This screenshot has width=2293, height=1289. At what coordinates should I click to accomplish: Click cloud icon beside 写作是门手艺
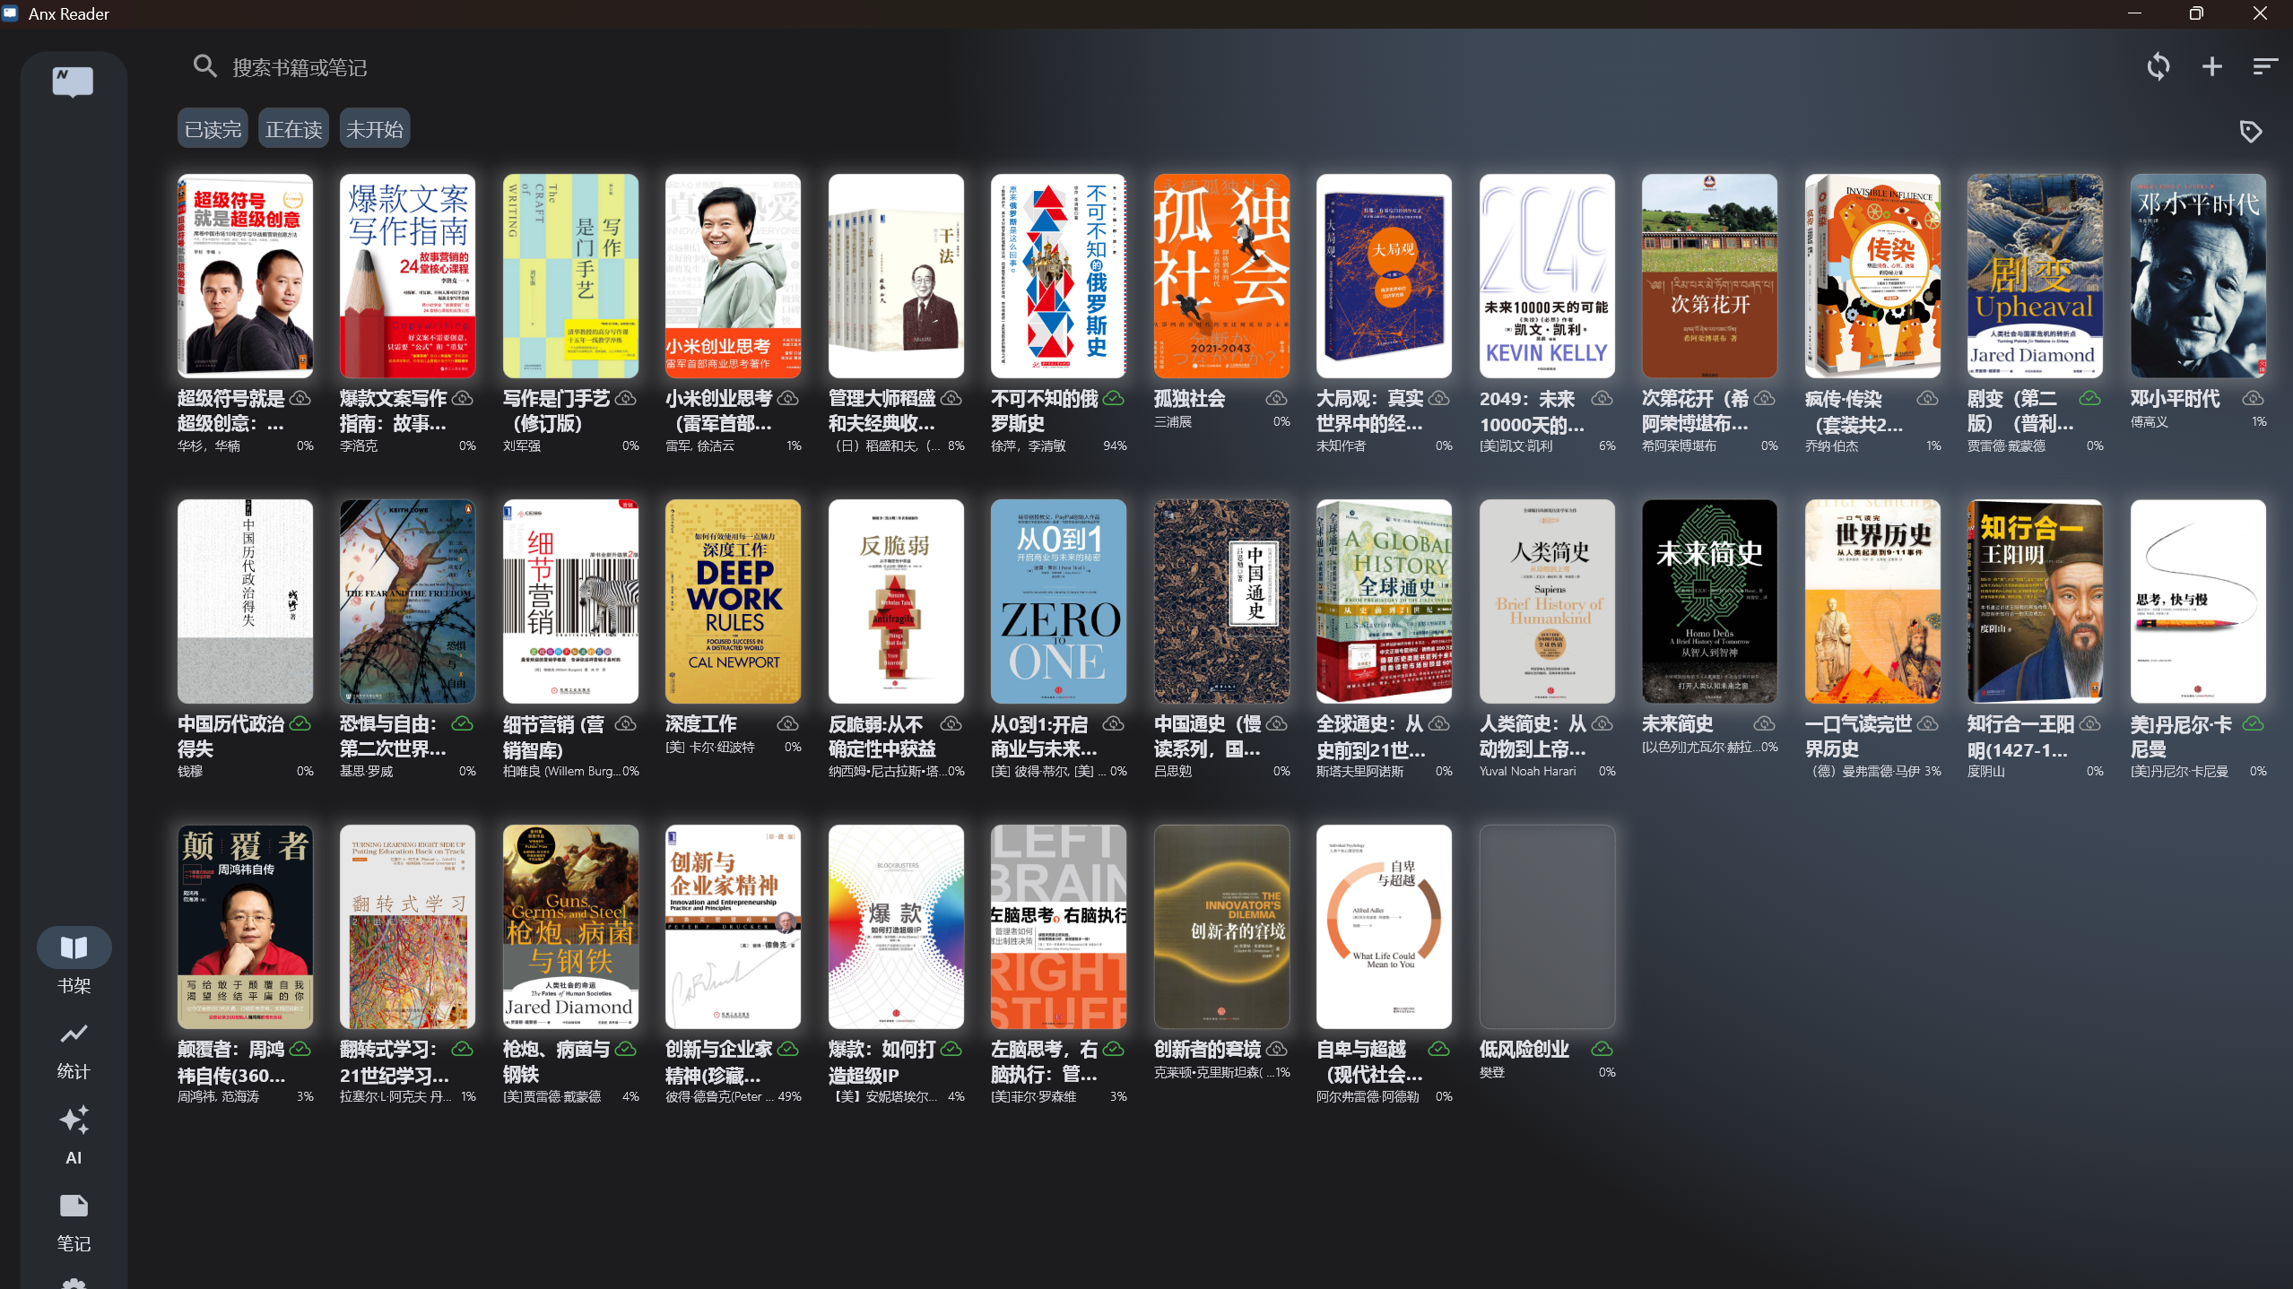click(626, 397)
